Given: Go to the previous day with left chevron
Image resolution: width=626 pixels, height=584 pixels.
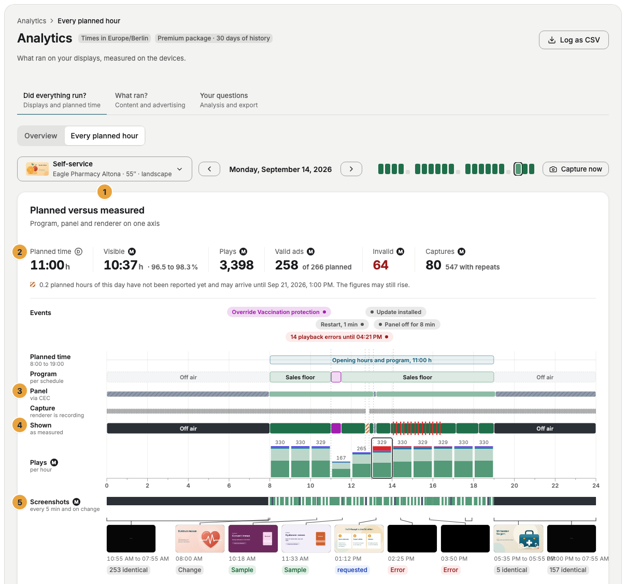Looking at the screenshot, I should coord(209,169).
